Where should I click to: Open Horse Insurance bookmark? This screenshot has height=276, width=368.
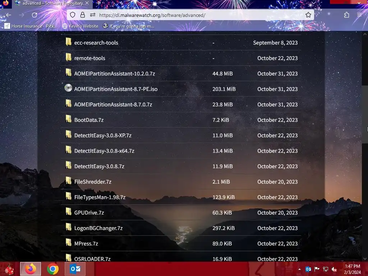[31, 26]
